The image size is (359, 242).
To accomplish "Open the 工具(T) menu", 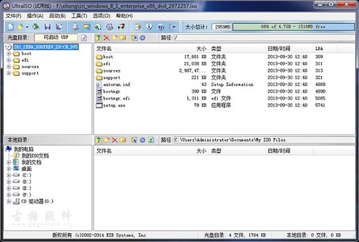I will [79, 15].
